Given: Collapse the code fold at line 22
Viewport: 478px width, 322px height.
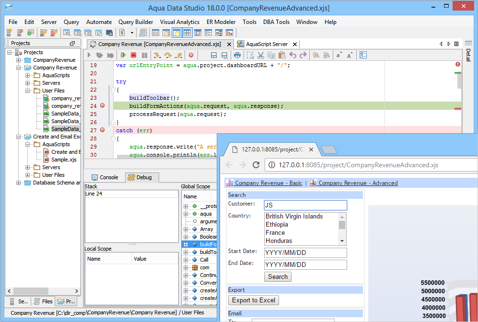Looking at the screenshot, I should tap(113, 90).
